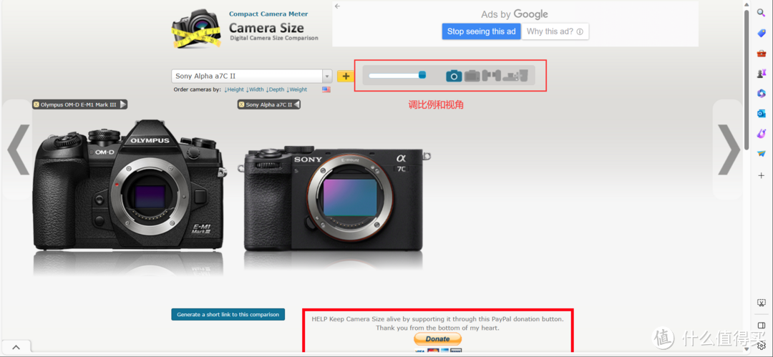Screen dimensions: 773x357
Task: Click the Digital Camera Size Comparison subtitle
Action: [274, 38]
